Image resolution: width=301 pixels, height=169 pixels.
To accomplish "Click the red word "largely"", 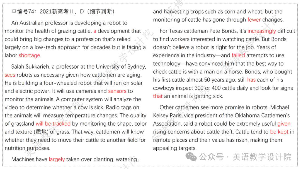I will coord(57,160).
